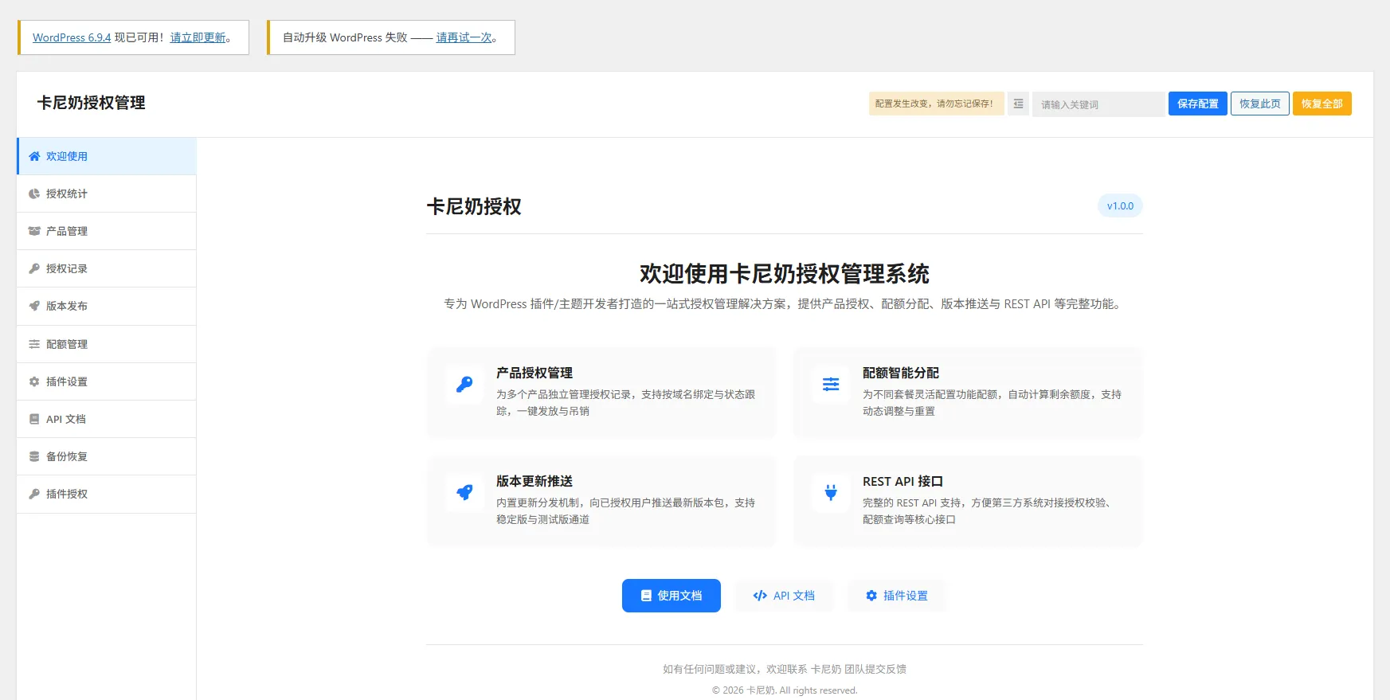Click the 恢复此页 button

pos(1259,104)
